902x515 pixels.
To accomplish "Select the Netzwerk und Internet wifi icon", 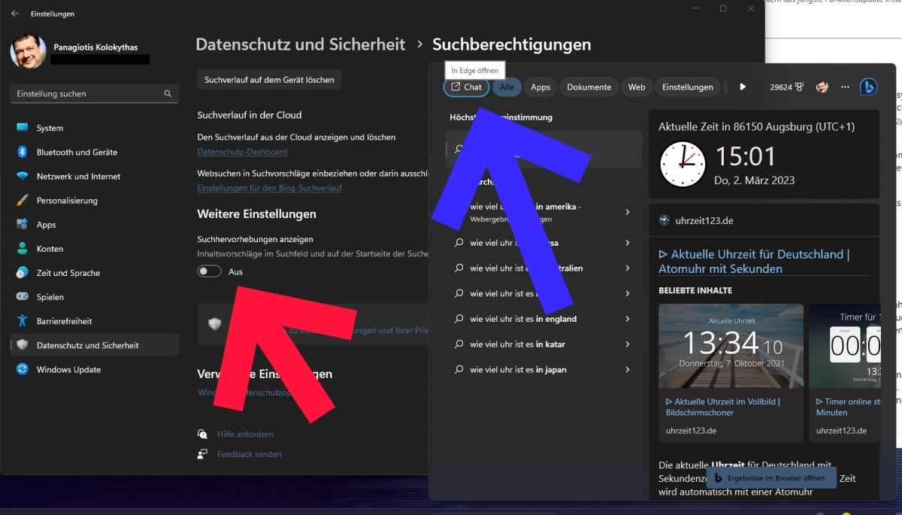I will tap(23, 176).
